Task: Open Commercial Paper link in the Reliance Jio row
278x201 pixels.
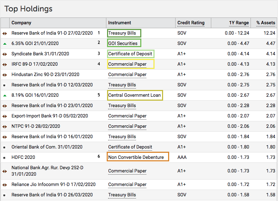Action: tap(127, 185)
